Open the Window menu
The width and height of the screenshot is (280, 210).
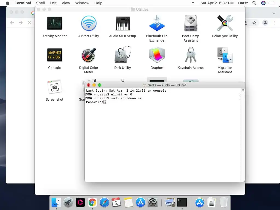pos(82,3)
